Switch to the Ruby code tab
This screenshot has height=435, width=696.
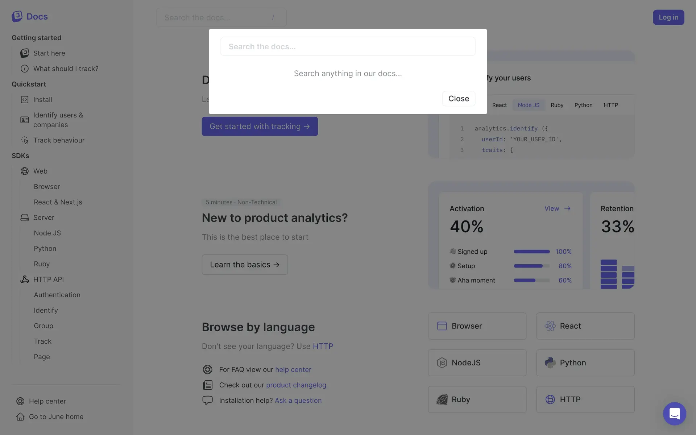pos(557,105)
